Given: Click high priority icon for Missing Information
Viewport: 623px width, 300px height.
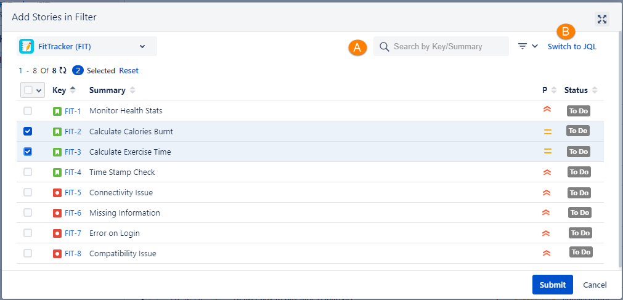Looking at the screenshot, I should (546, 213).
